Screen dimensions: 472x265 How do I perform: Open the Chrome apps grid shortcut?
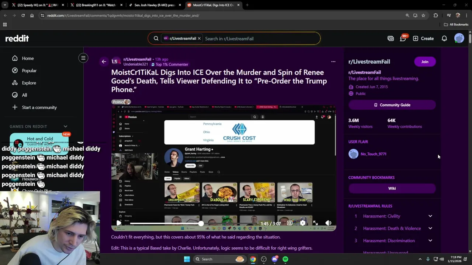(5, 25)
